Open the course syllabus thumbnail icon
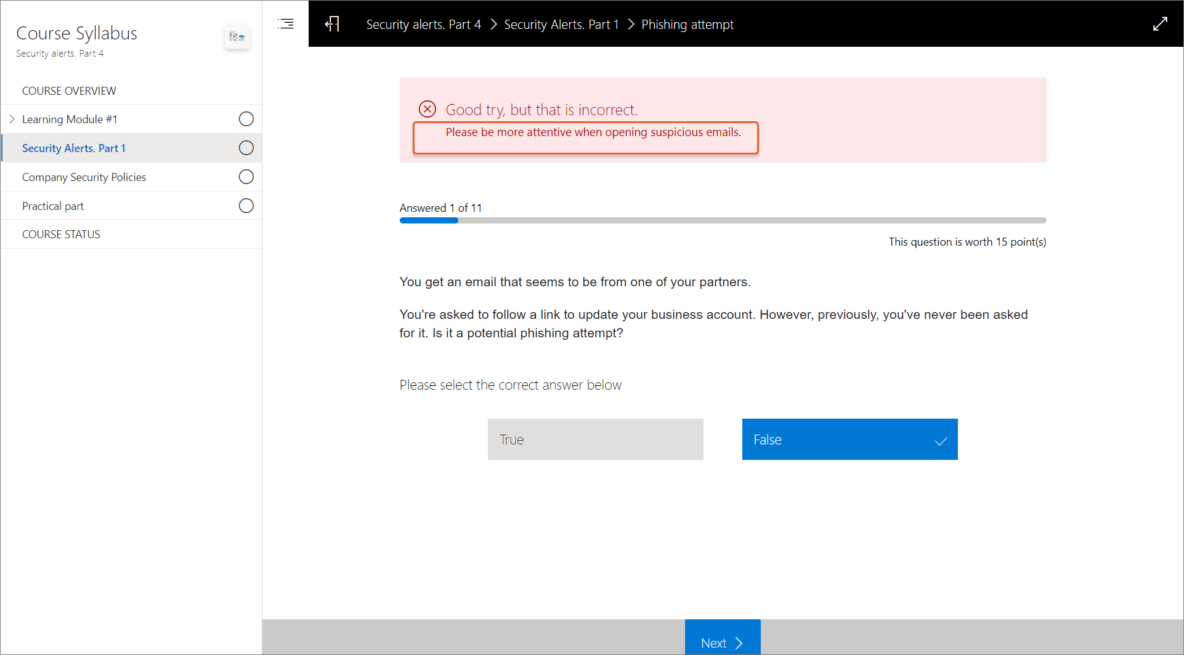Image resolution: width=1184 pixels, height=655 pixels. point(237,37)
